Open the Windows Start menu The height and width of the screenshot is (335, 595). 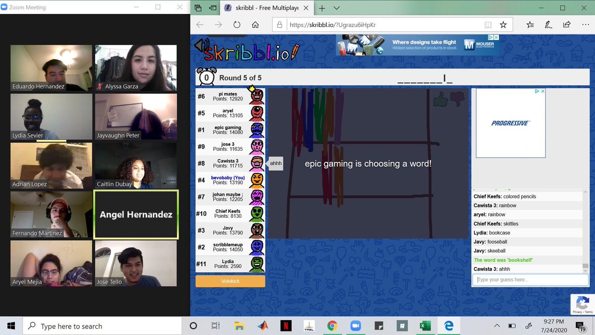point(11,326)
